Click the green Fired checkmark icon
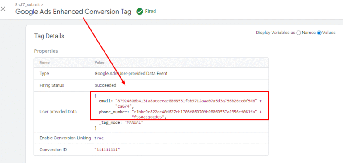This screenshot has width=343, height=163. pos(139,11)
